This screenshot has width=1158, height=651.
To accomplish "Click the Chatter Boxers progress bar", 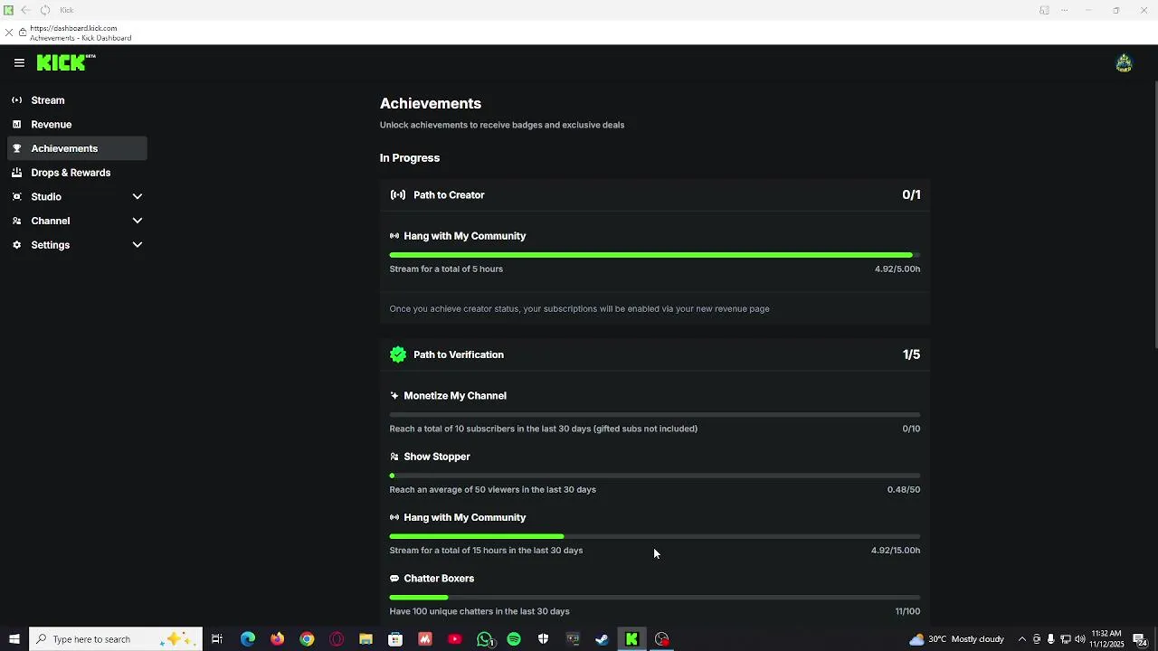I will pyautogui.click(x=655, y=597).
